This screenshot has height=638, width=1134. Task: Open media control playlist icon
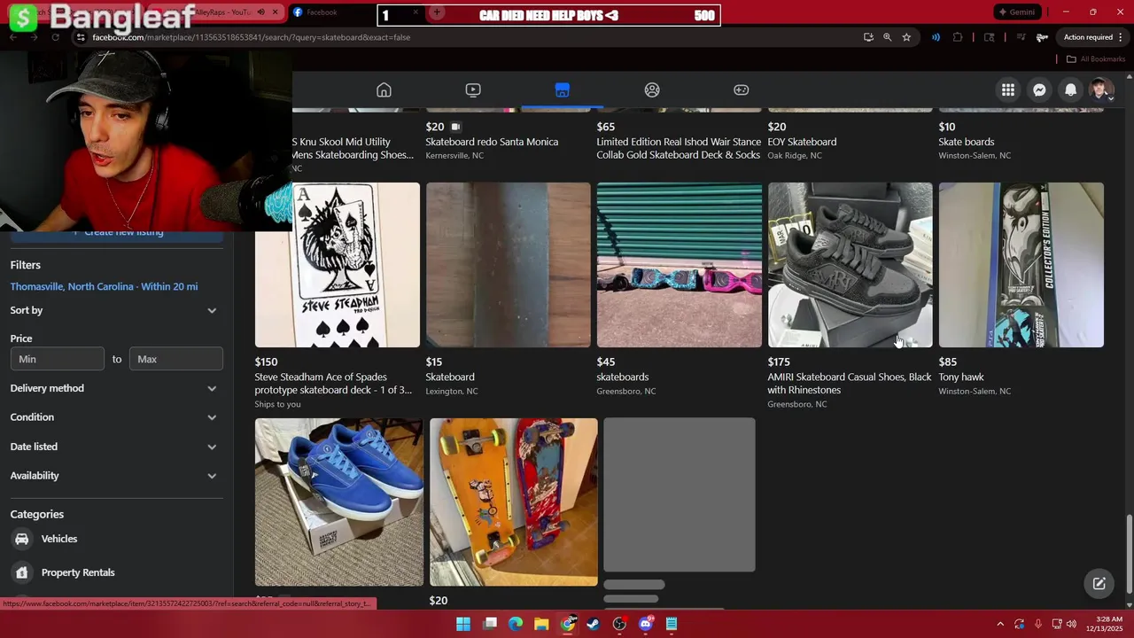pos(1021,37)
